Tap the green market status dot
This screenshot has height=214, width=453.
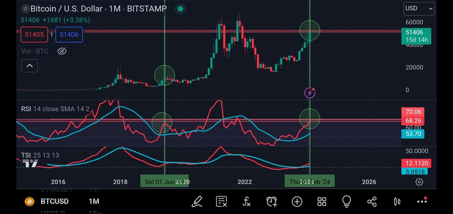[180, 9]
